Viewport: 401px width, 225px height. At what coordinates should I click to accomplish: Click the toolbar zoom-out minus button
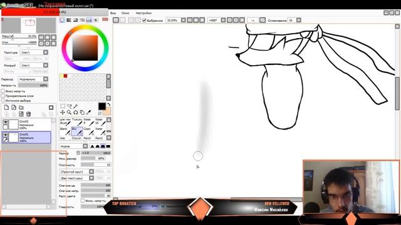(x=190, y=20)
